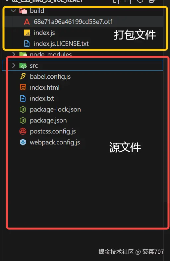Click the webpack cube icon
The image size is (170, 261).
(x=23, y=142)
